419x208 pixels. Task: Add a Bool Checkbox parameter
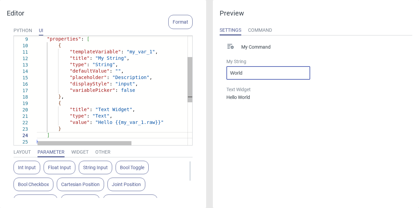pos(33,184)
